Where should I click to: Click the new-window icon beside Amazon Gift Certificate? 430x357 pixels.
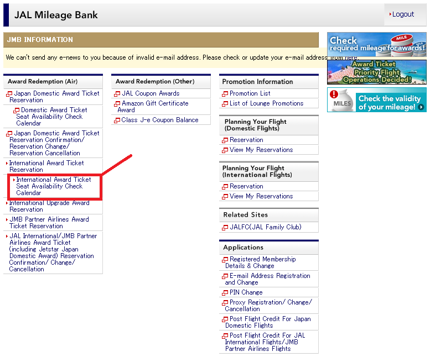point(117,104)
